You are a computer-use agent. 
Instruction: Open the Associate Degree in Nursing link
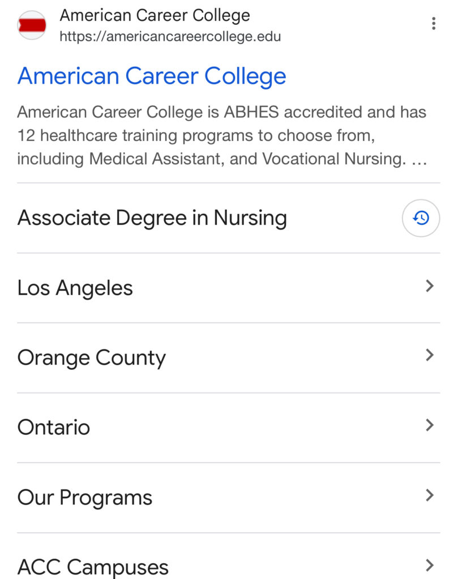coord(152,218)
